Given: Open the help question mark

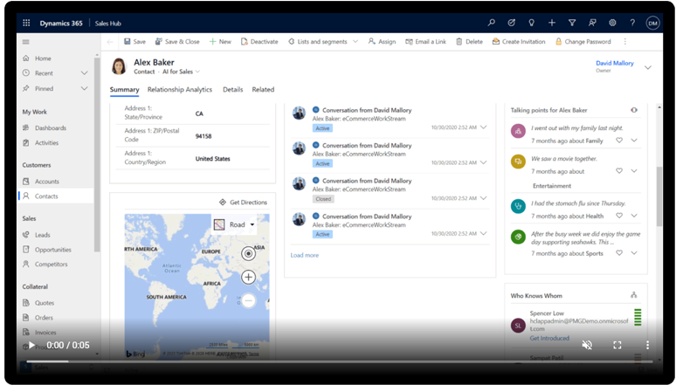Looking at the screenshot, I should pyautogui.click(x=632, y=23).
